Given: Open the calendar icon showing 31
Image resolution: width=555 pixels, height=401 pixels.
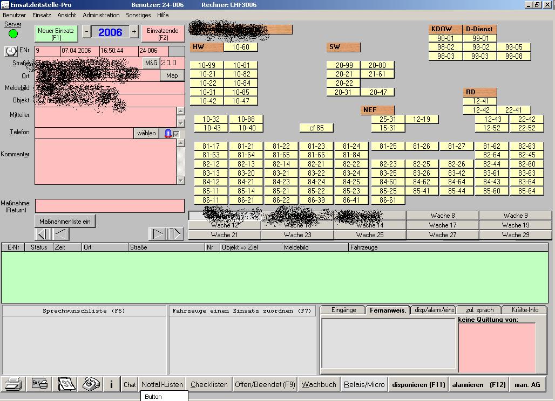Looking at the screenshot, I should [66, 384].
